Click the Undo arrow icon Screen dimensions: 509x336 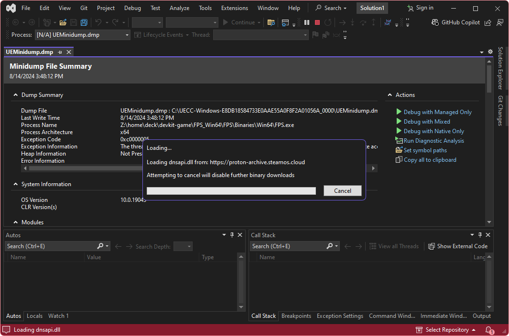coord(98,22)
